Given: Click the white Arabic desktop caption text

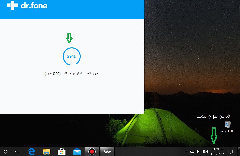Looking at the screenshot, I should pos(213,116).
